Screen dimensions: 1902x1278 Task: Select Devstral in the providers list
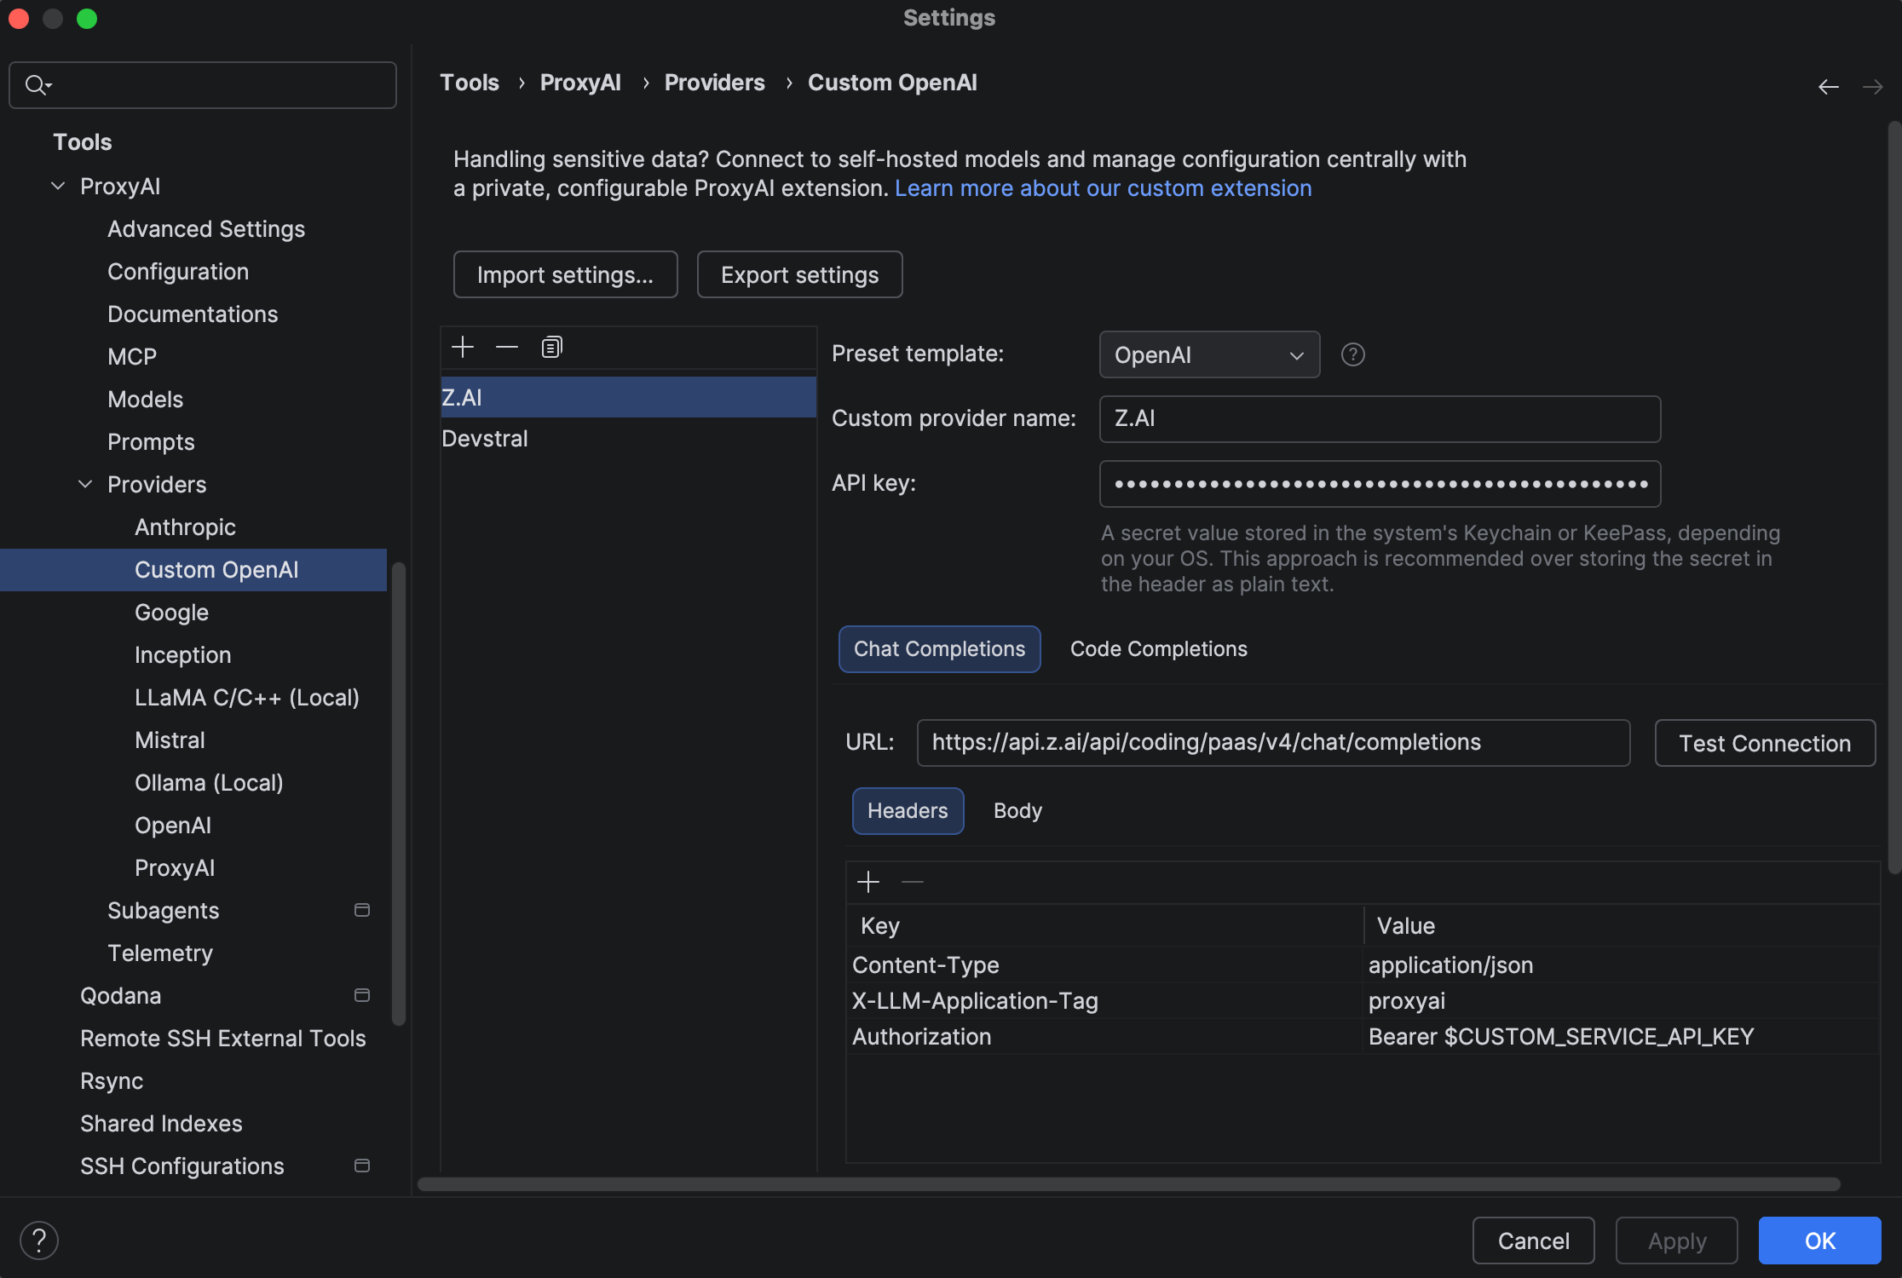pyautogui.click(x=485, y=439)
